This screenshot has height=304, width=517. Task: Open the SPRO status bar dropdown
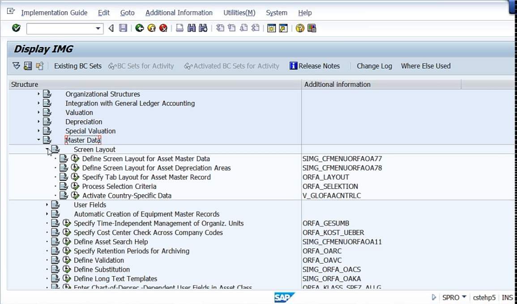coord(464,297)
